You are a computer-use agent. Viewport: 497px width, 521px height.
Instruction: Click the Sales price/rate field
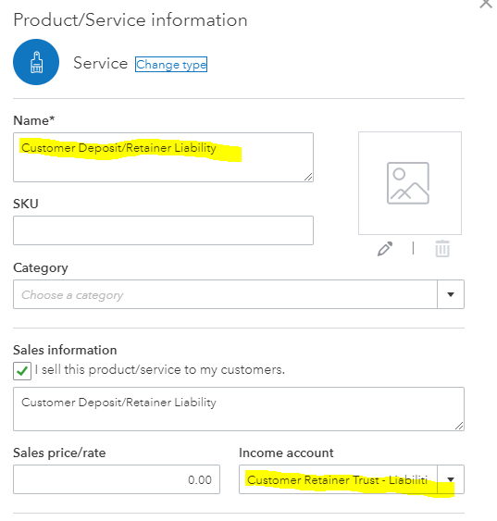[117, 479]
